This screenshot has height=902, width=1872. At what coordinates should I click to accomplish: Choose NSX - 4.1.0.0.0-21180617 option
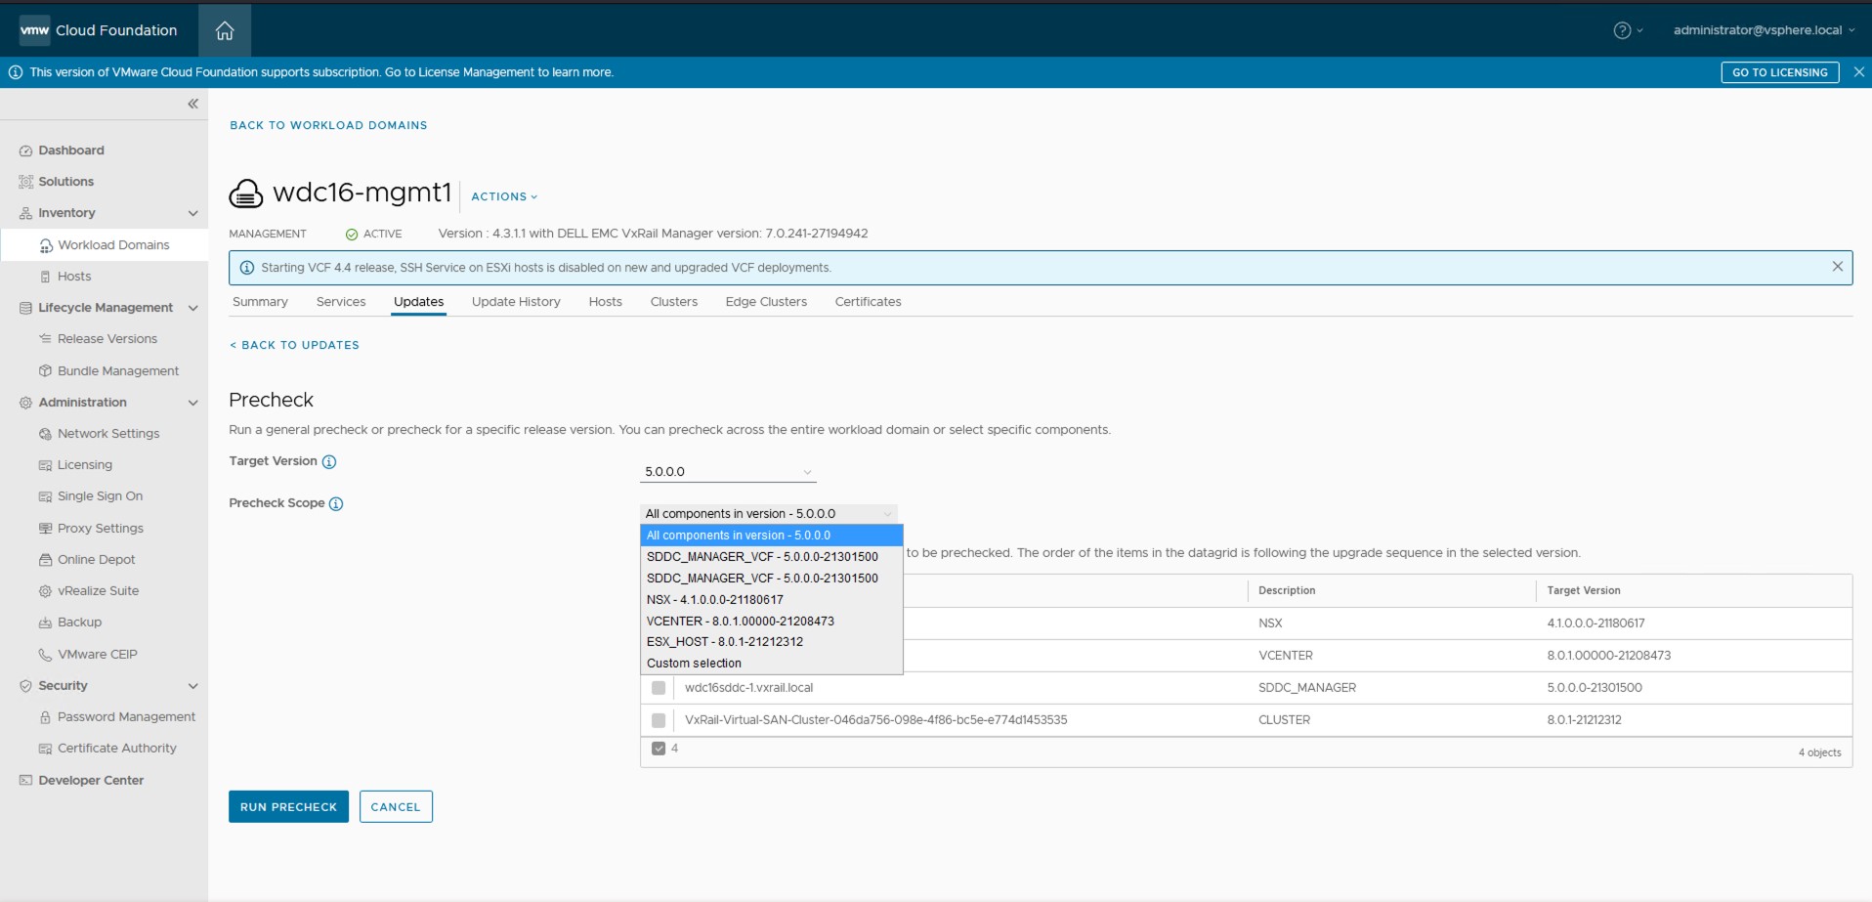(714, 600)
